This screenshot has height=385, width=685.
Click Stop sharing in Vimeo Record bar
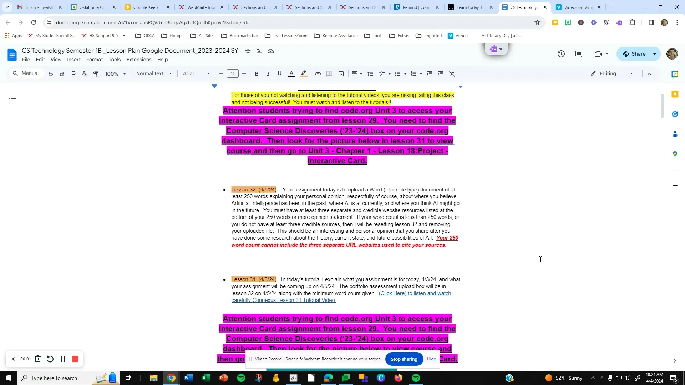404,359
